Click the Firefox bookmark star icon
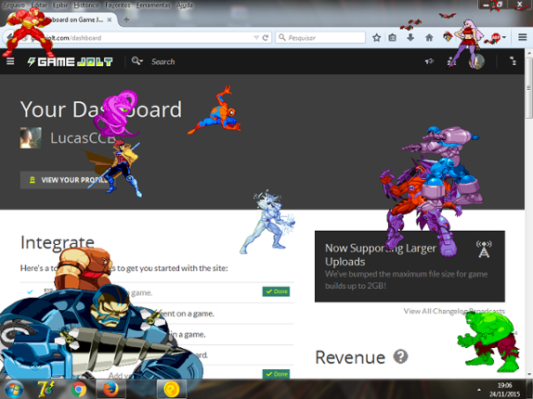This screenshot has width=533, height=399. click(x=376, y=38)
